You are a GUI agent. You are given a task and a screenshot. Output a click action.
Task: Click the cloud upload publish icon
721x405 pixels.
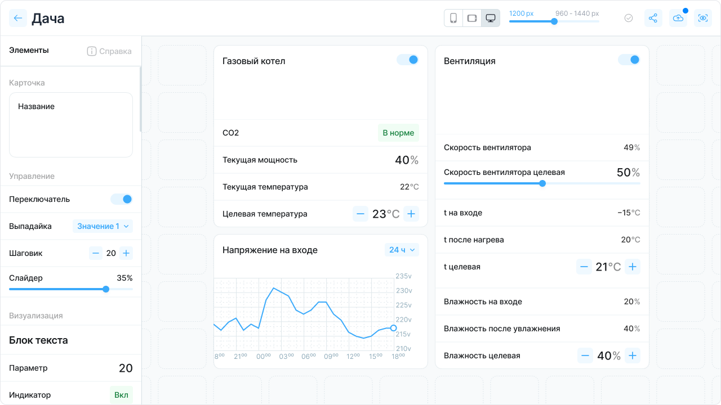678,18
